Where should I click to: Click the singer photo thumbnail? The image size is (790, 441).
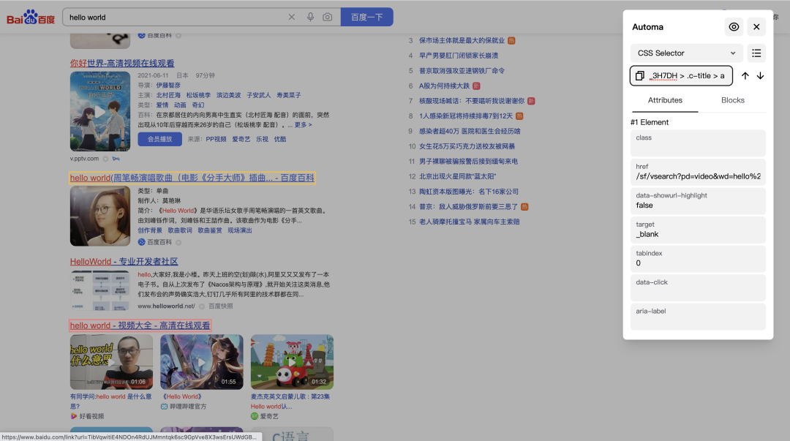[99, 216]
